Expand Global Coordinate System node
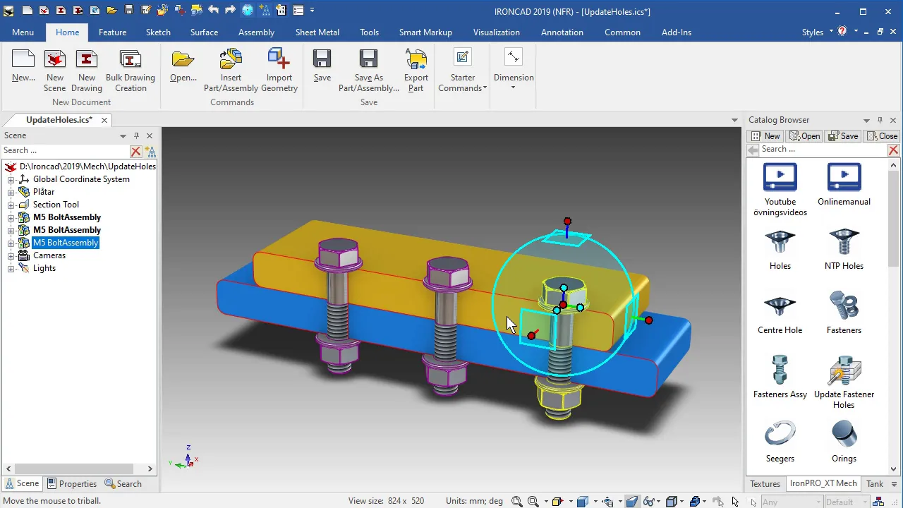The height and width of the screenshot is (508, 903). pos(11,179)
